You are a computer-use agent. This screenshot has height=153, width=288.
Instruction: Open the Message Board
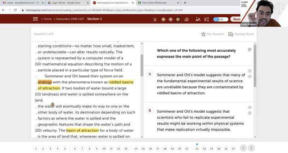[241, 34]
